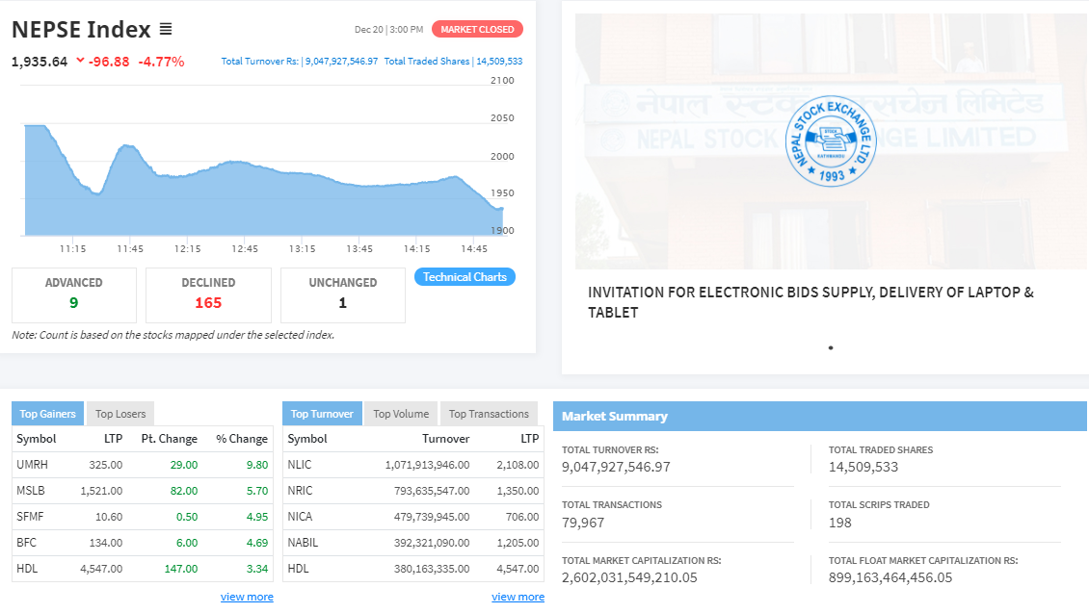Click NRIC turnover 793,635,547.00
Viewport: 1089px width, 613px height.
[x=432, y=491]
